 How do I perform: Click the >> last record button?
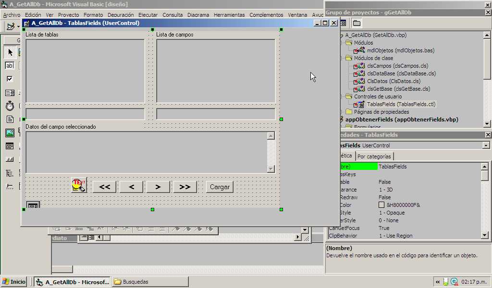pyautogui.click(x=185, y=187)
